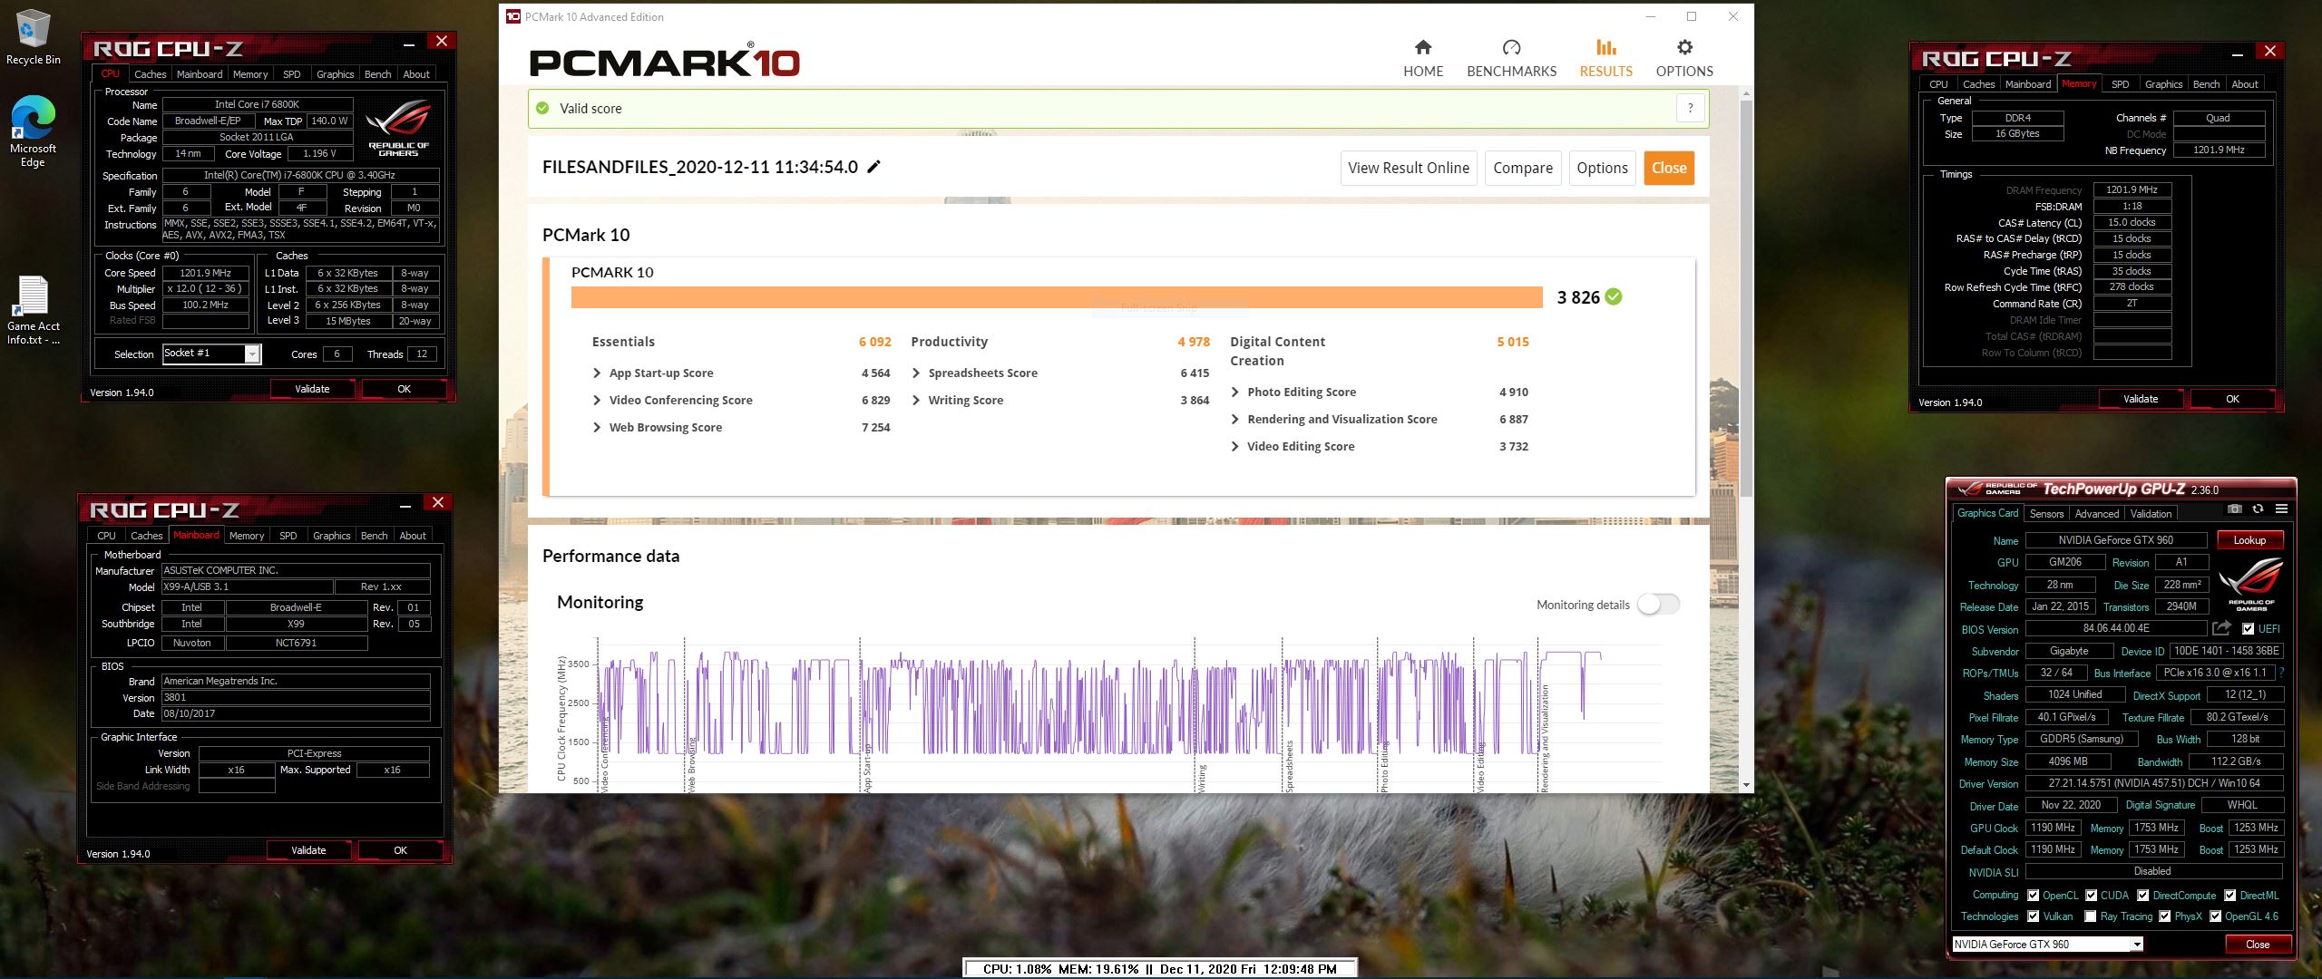Viewport: 2322px width, 979px height.
Task: Switch to the Advanced tab in GPU-Z
Action: click(x=2097, y=513)
